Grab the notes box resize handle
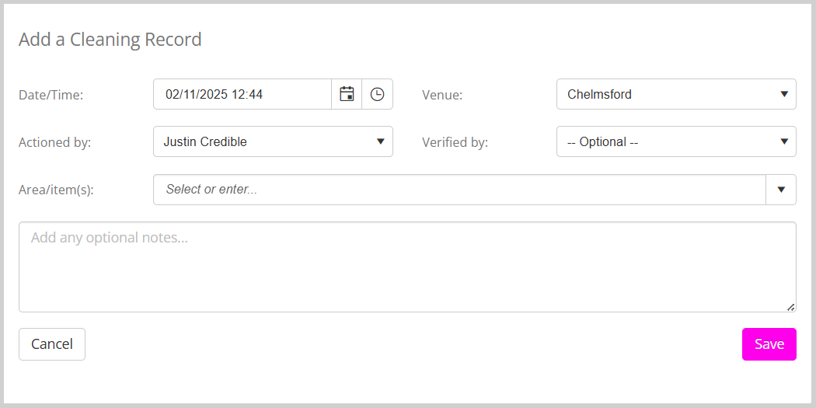 click(x=790, y=307)
